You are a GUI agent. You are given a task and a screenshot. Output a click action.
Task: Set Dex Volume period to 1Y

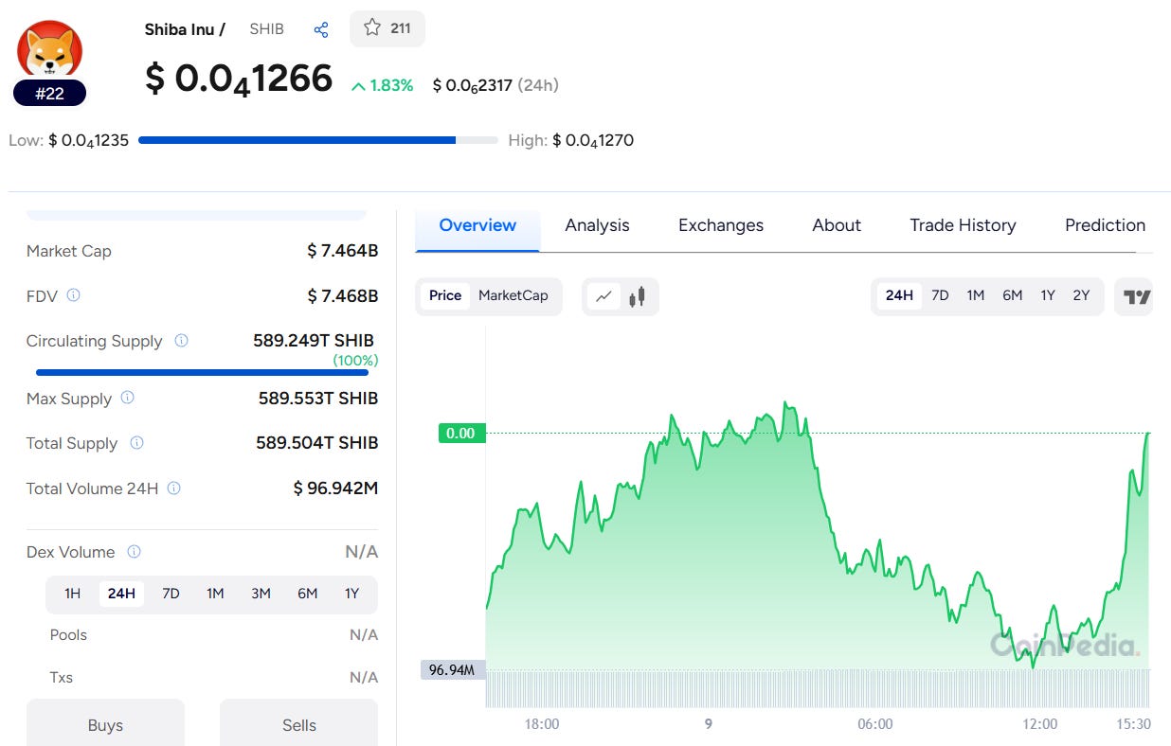[x=351, y=594]
